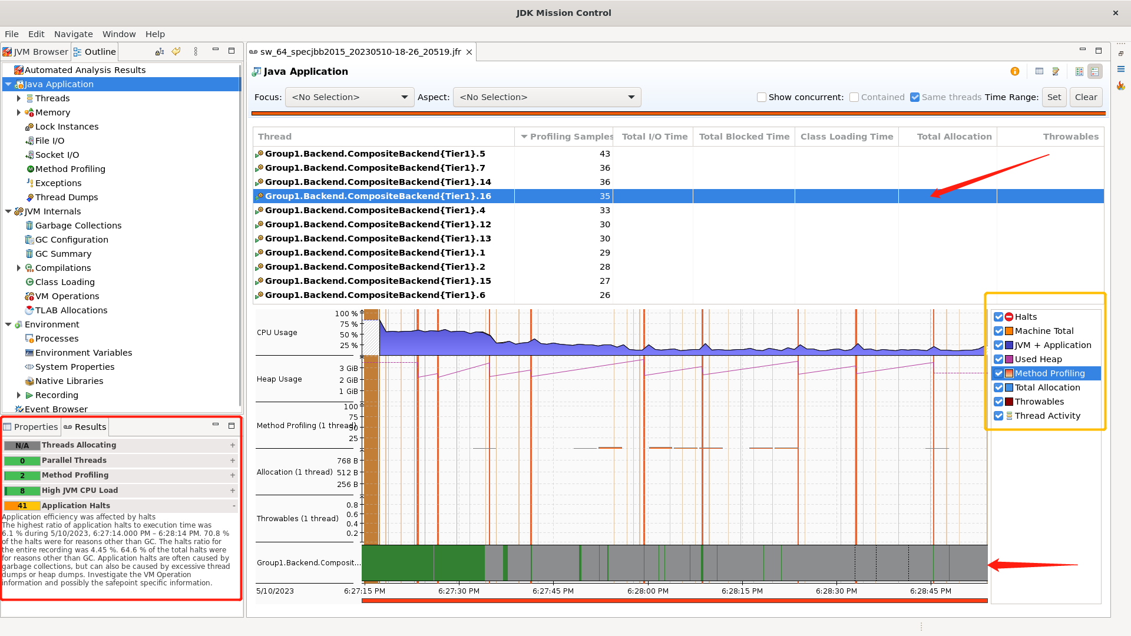Click the Garbage Collections icon
This screenshot has height=636, width=1131.
pos(29,225)
